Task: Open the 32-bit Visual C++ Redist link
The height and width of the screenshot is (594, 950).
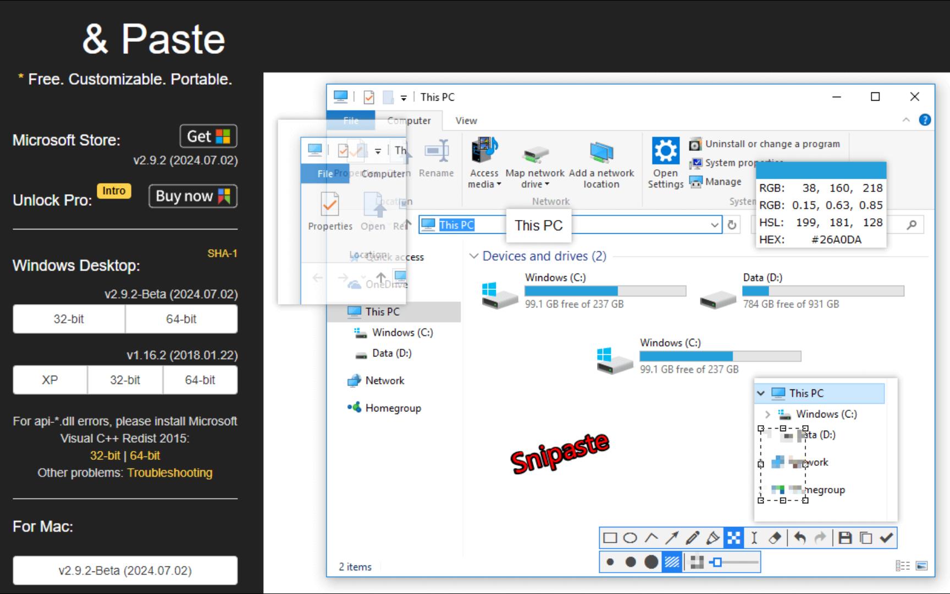Action: click(x=105, y=455)
